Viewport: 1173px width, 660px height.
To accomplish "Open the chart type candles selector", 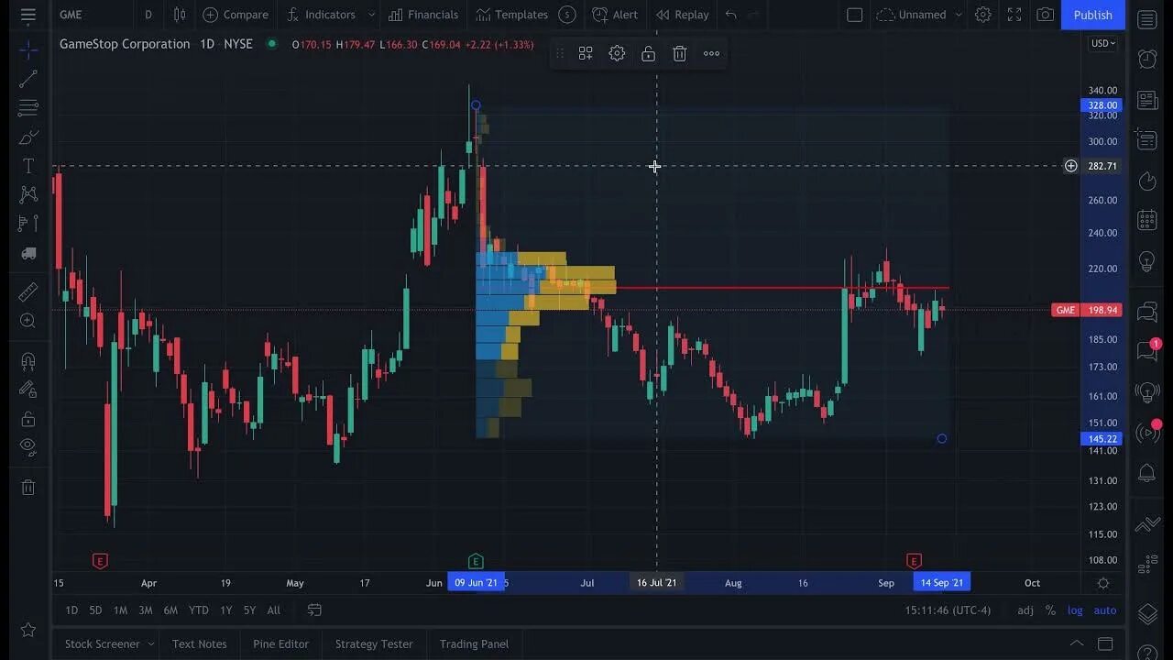I will click(x=180, y=15).
